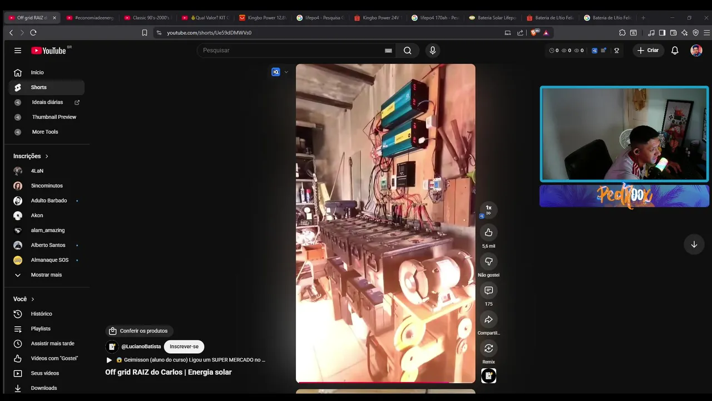Change playback speed 1x button
This screenshot has height=401, width=712.
point(488,210)
